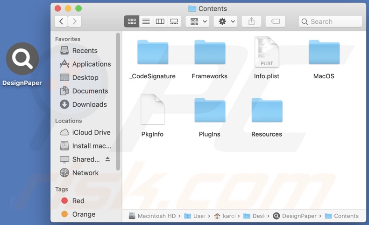Open Applications in the sidebar

pos(85,64)
